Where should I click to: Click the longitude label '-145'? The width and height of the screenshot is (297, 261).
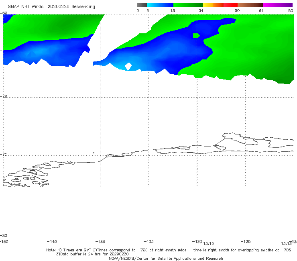52,241
